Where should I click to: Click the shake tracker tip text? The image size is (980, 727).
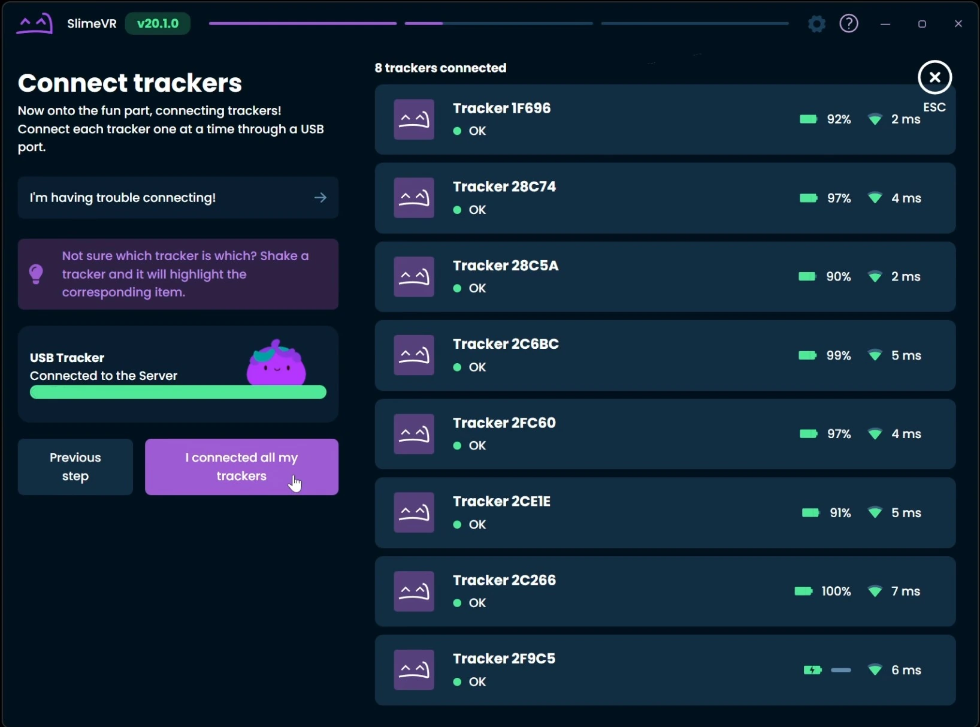(x=186, y=274)
